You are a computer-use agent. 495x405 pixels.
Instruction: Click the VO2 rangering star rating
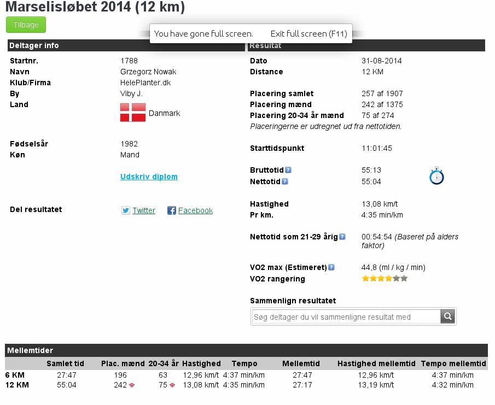pos(385,278)
